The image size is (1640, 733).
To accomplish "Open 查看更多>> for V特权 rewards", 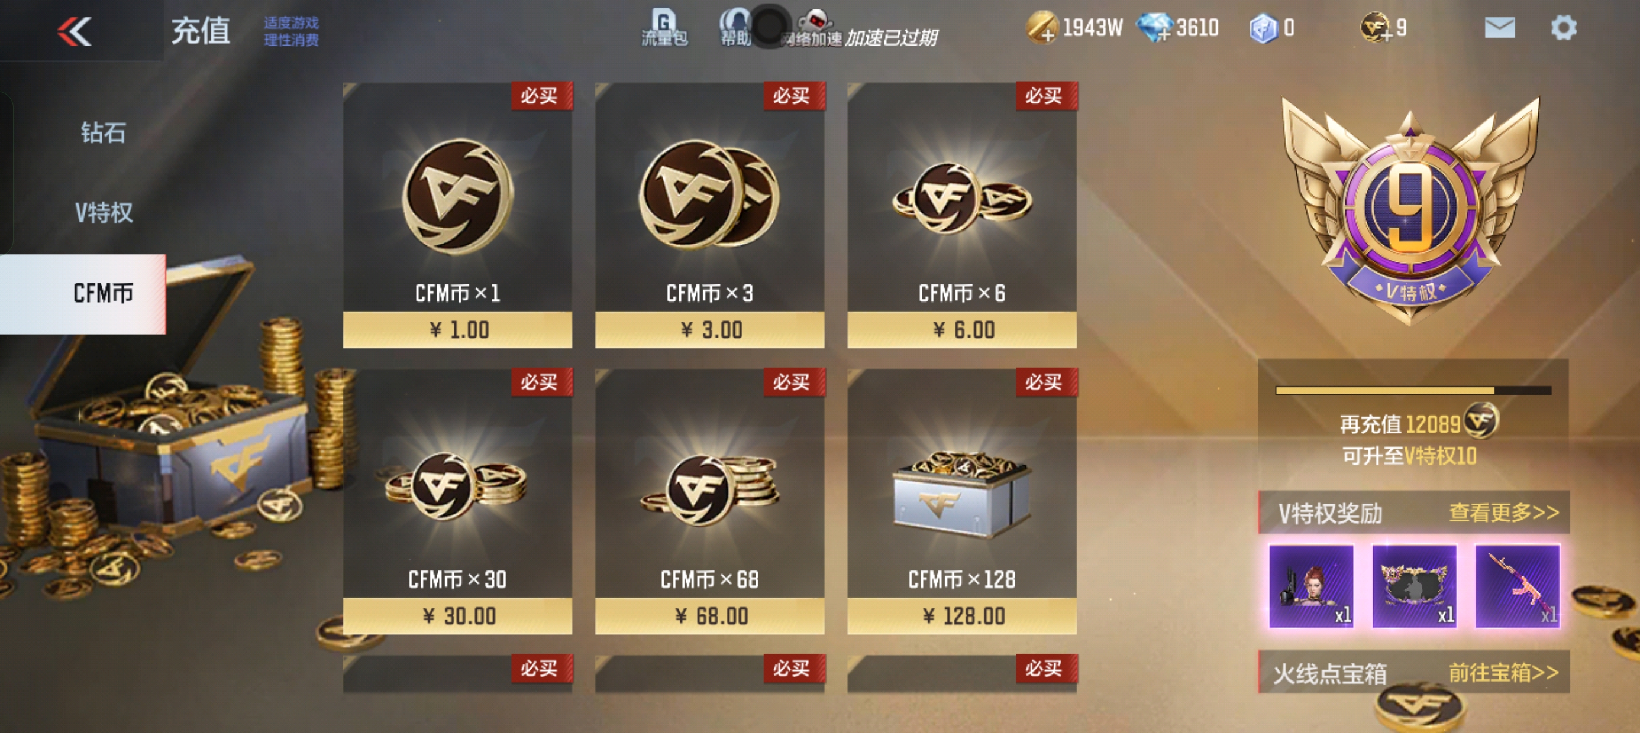I will click(1504, 512).
